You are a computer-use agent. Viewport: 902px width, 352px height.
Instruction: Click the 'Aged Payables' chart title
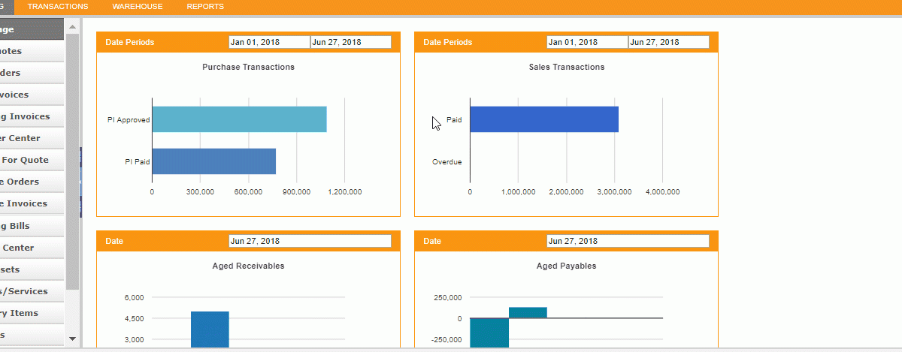(567, 266)
